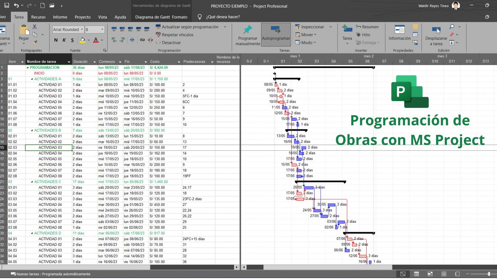Click the Fill Down arrow icon
Screen dimensions: 497x279
(x=452, y=42)
